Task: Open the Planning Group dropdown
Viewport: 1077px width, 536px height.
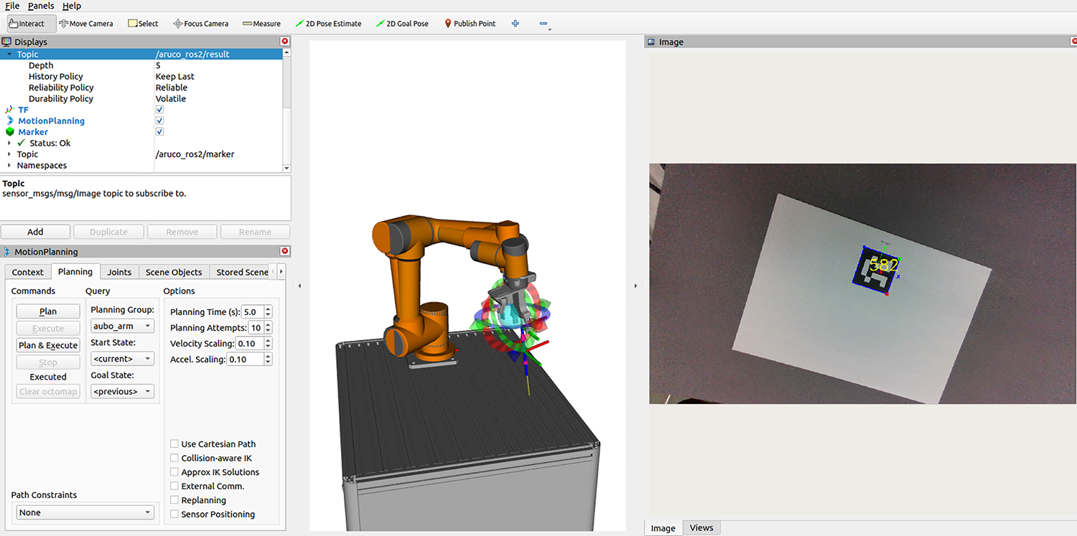Action: (x=123, y=326)
